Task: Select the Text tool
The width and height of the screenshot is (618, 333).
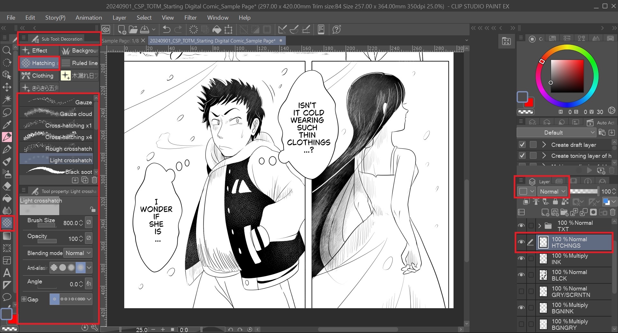Action: pyautogui.click(x=7, y=273)
